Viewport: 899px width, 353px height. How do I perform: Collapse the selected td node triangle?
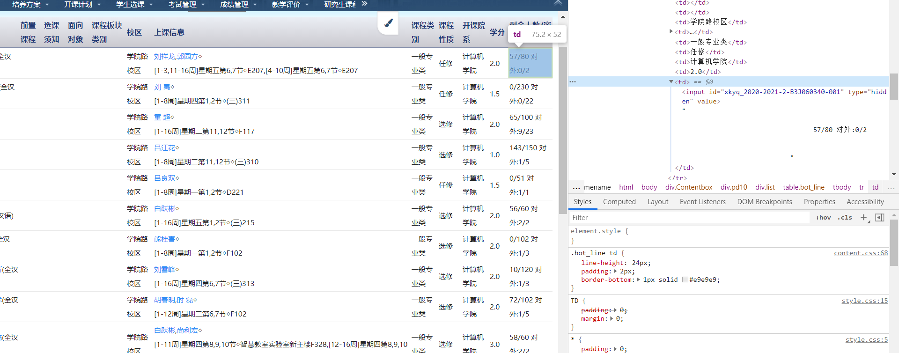(671, 81)
